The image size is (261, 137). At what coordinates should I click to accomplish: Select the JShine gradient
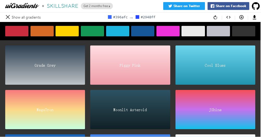(215, 110)
